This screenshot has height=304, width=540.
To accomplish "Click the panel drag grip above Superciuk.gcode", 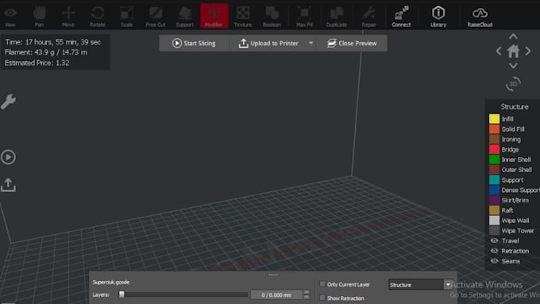I will coord(273,275).
